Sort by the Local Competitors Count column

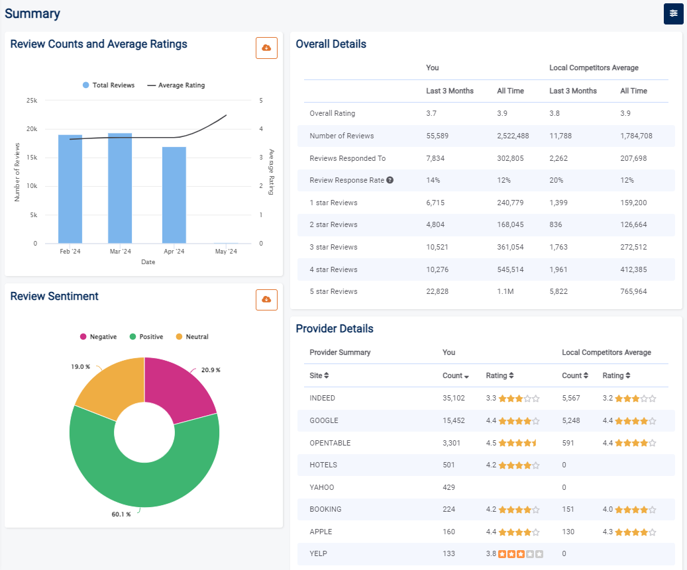click(x=586, y=375)
